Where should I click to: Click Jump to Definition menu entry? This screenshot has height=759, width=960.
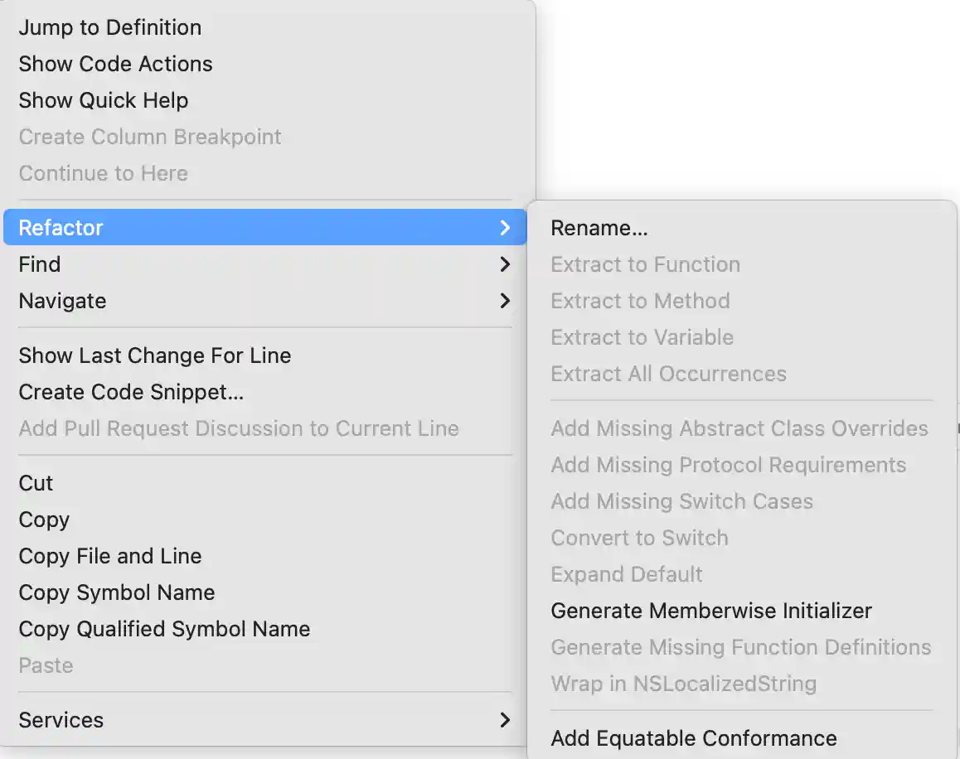click(x=109, y=27)
